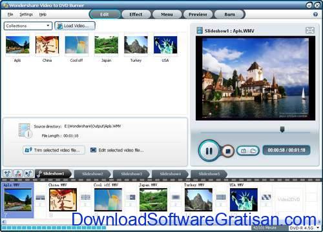Pause the video playback
Viewport: 323px width, 232px height.
[x=209, y=151]
